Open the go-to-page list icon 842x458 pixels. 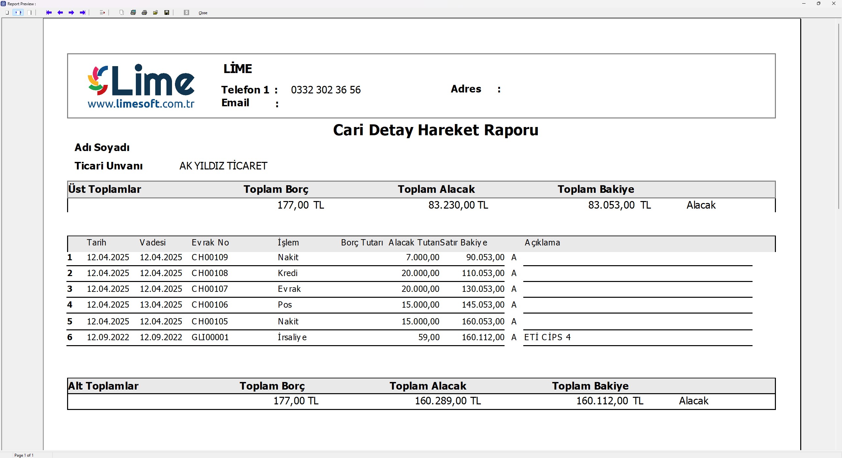tap(102, 13)
